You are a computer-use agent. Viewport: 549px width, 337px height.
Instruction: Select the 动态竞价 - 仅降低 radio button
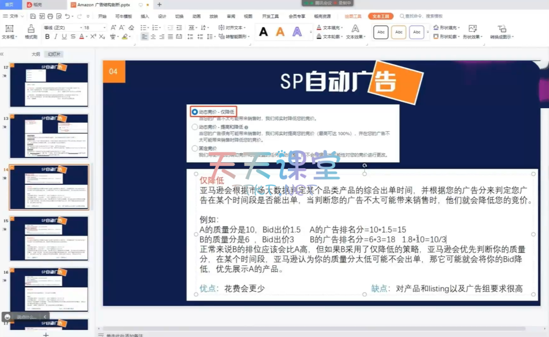[x=195, y=112]
